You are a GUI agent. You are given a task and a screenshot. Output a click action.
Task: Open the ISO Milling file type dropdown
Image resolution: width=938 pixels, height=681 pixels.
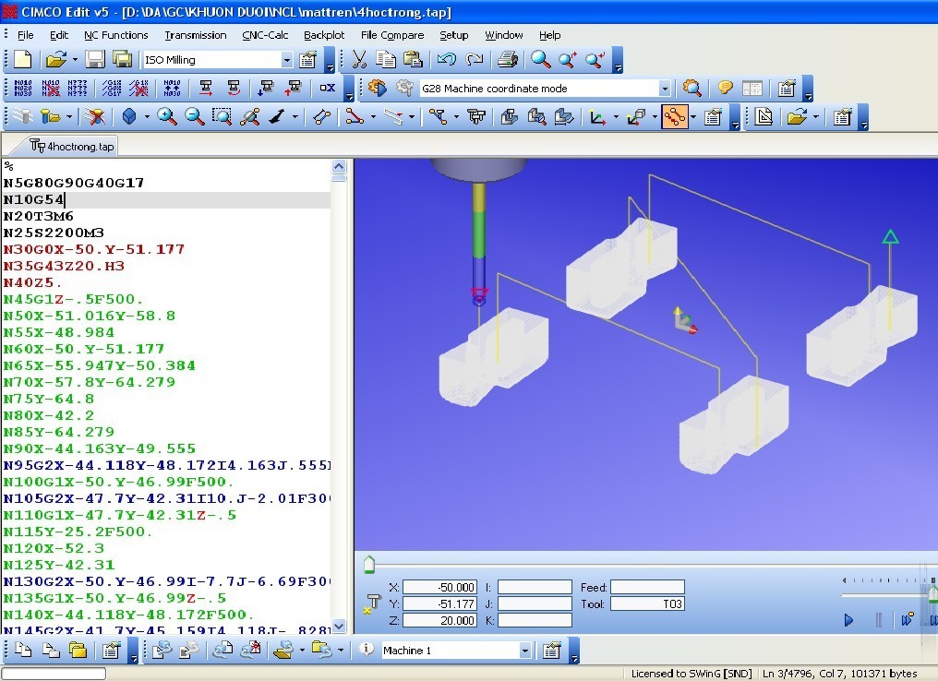(286, 60)
